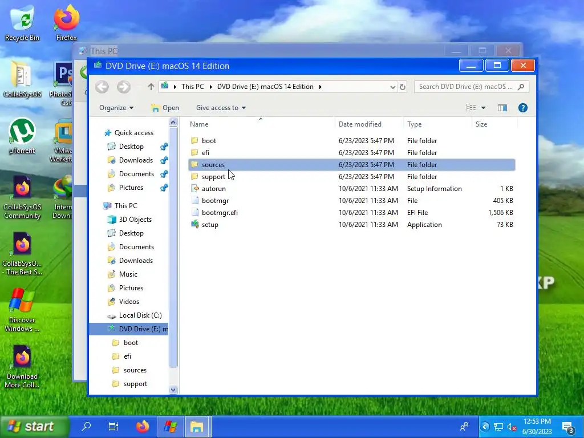Screen dimensions: 584x438
Task: Open Discover Windows desktop shortcut
Action: pyautogui.click(x=22, y=310)
